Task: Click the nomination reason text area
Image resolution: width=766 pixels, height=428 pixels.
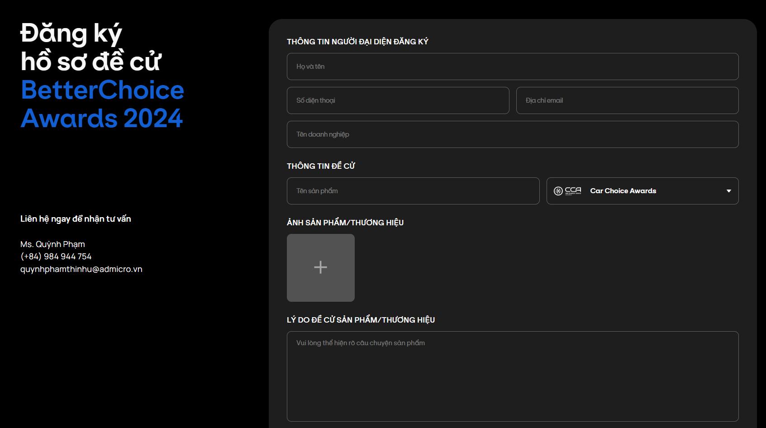Action: point(513,376)
